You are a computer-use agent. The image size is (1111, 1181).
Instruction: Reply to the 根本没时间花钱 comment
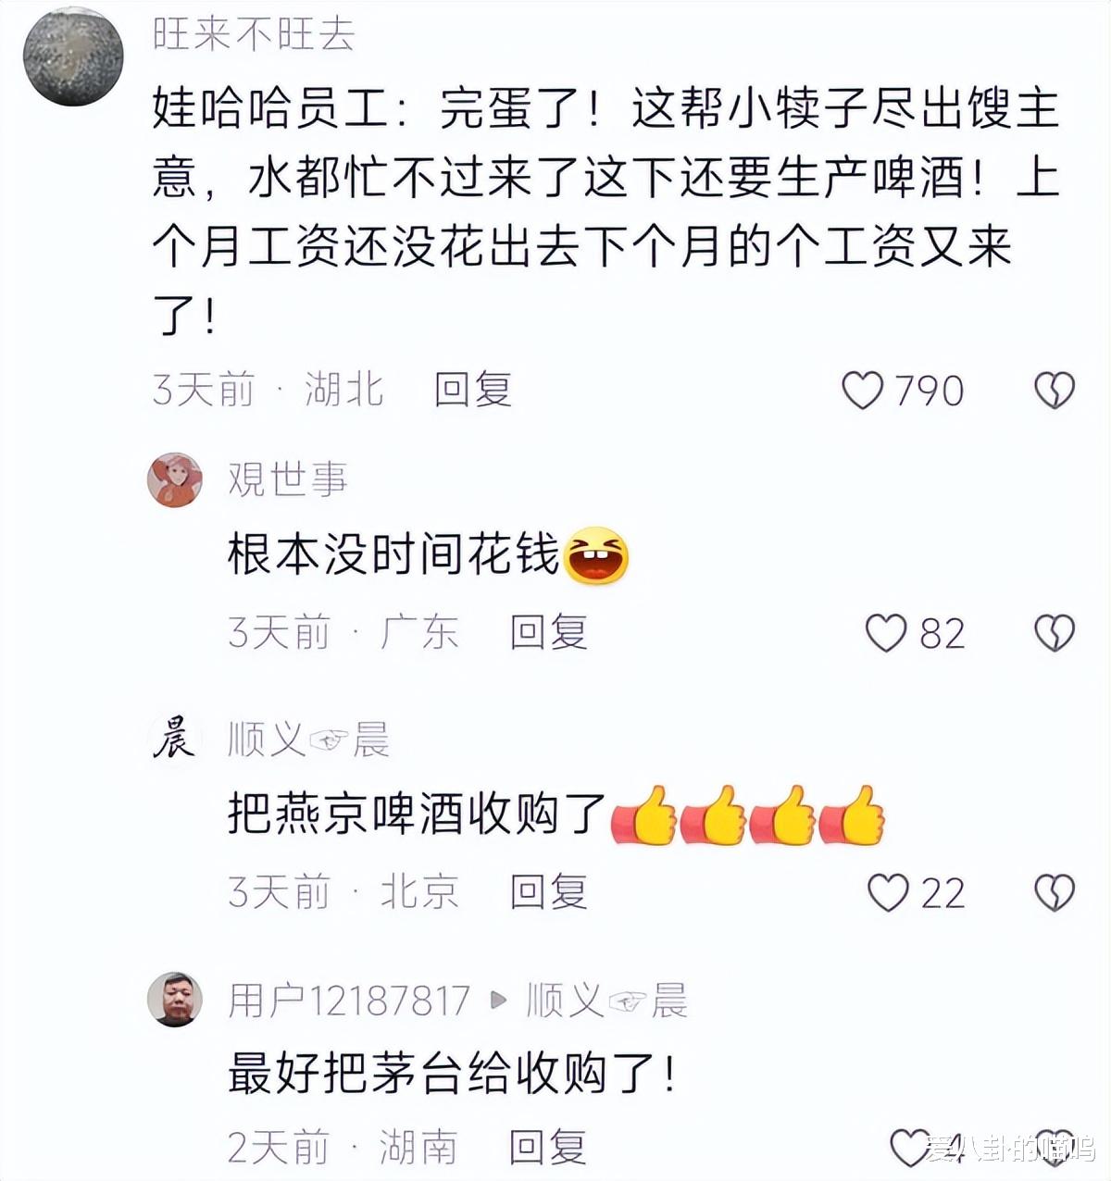point(549,633)
